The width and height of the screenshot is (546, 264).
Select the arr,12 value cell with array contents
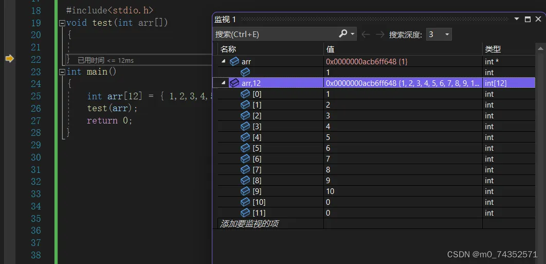coord(403,83)
